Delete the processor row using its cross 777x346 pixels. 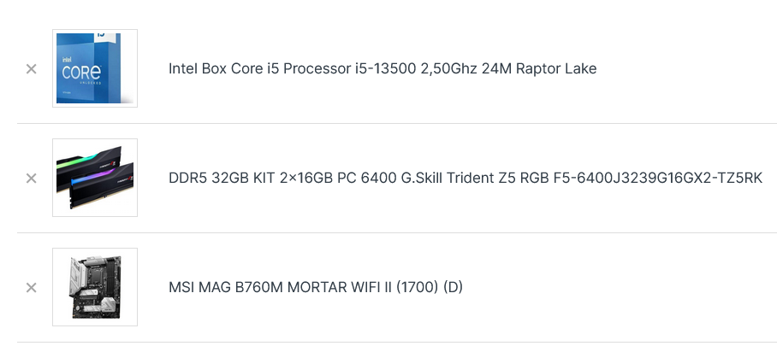[x=31, y=69]
